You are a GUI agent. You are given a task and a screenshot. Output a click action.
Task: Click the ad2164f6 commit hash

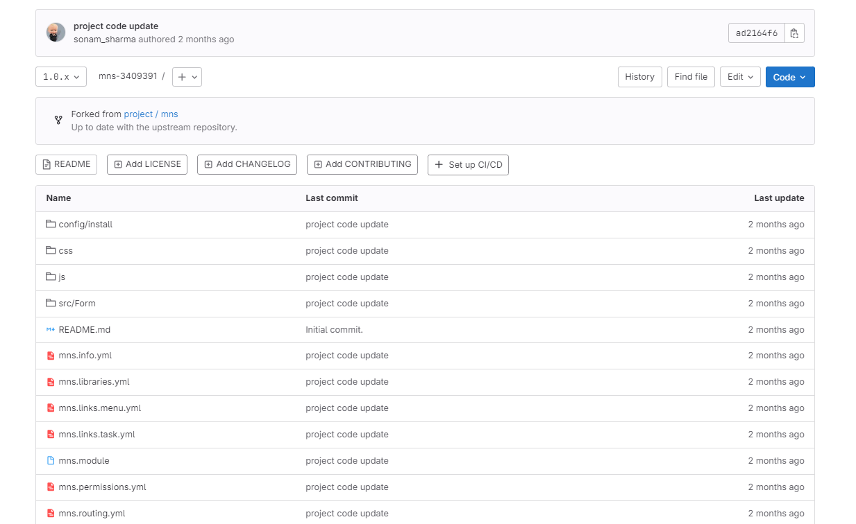pos(756,33)
